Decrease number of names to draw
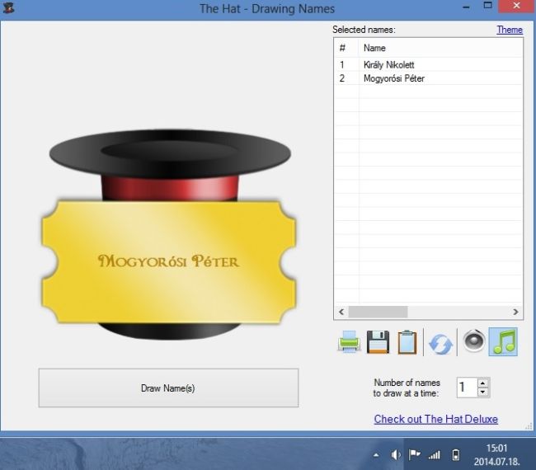 click(482, 392)
